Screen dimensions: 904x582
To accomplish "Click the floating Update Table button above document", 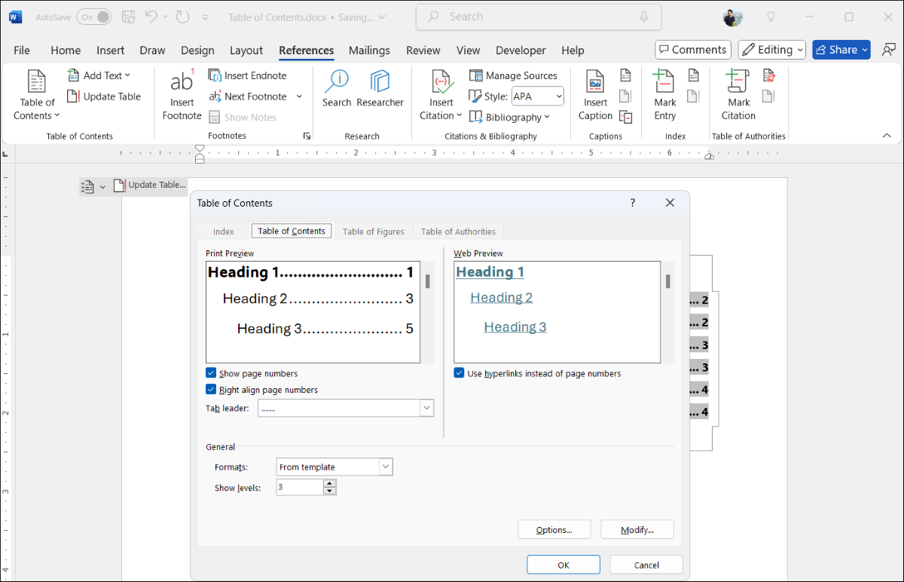I will tap(149, 185).
